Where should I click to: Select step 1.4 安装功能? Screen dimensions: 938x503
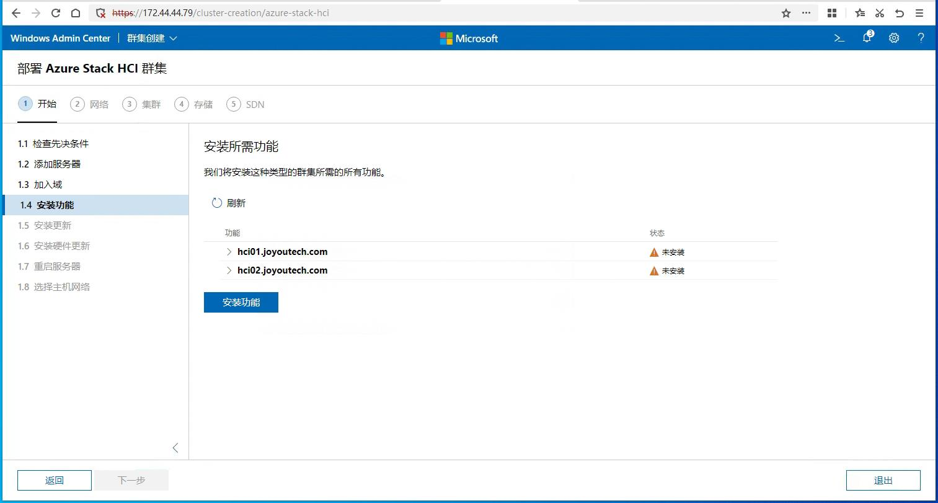(95, 205)
